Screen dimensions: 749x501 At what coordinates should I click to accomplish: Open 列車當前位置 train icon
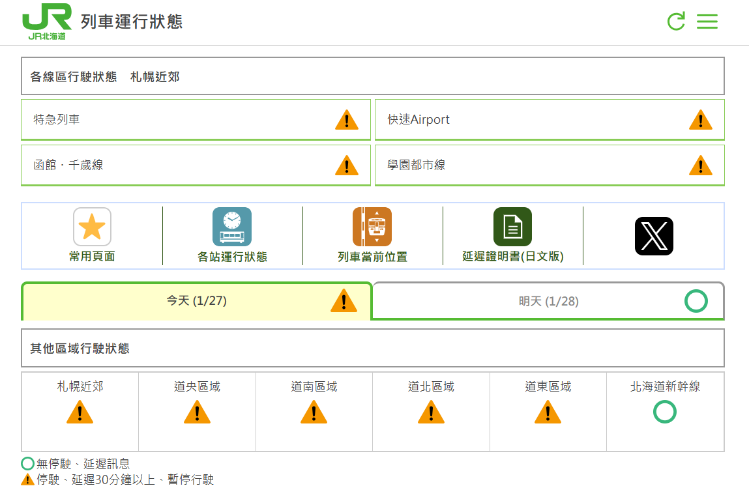point(372,227)
